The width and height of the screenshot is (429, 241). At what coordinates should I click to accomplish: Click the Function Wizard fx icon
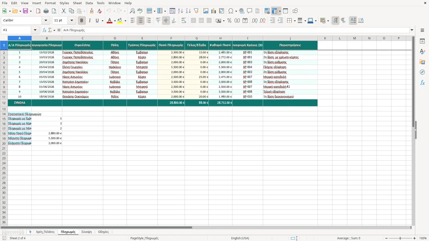pyautogui.click(x=45, y=30)
